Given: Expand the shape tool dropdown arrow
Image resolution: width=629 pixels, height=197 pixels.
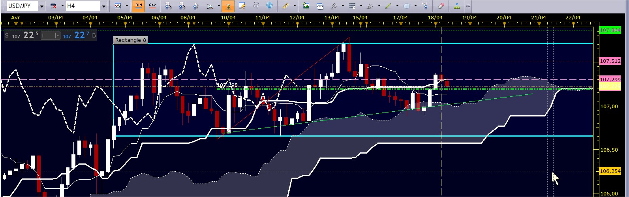Looking at the screenshot, I should (x=415, y=6).
